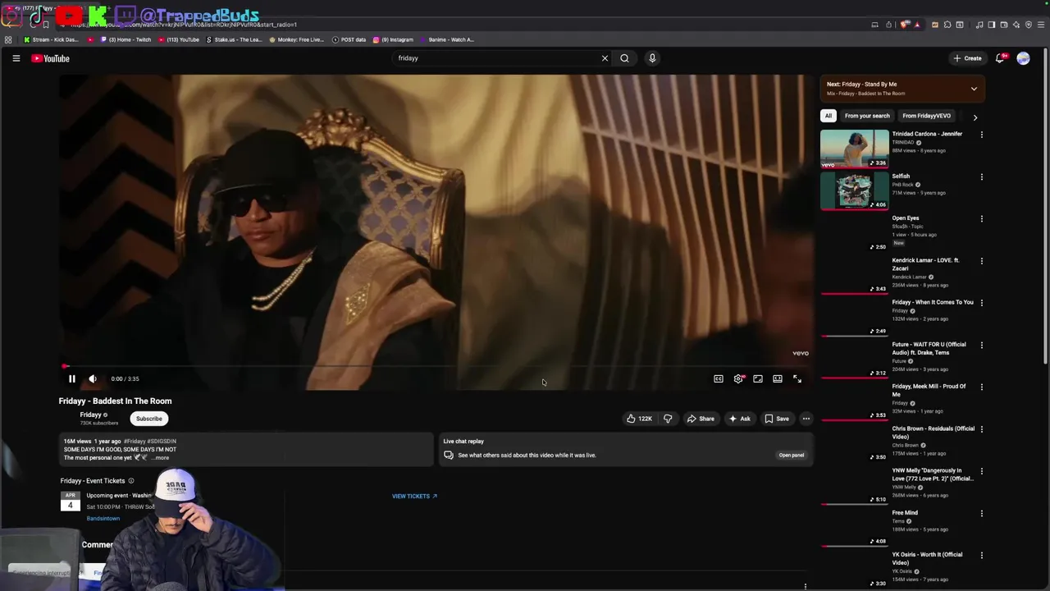Expand the Next mix playlist chevron

click(x=974, y=89)
